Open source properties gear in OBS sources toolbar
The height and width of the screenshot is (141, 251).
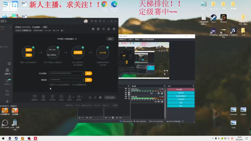tap(113, 118)
